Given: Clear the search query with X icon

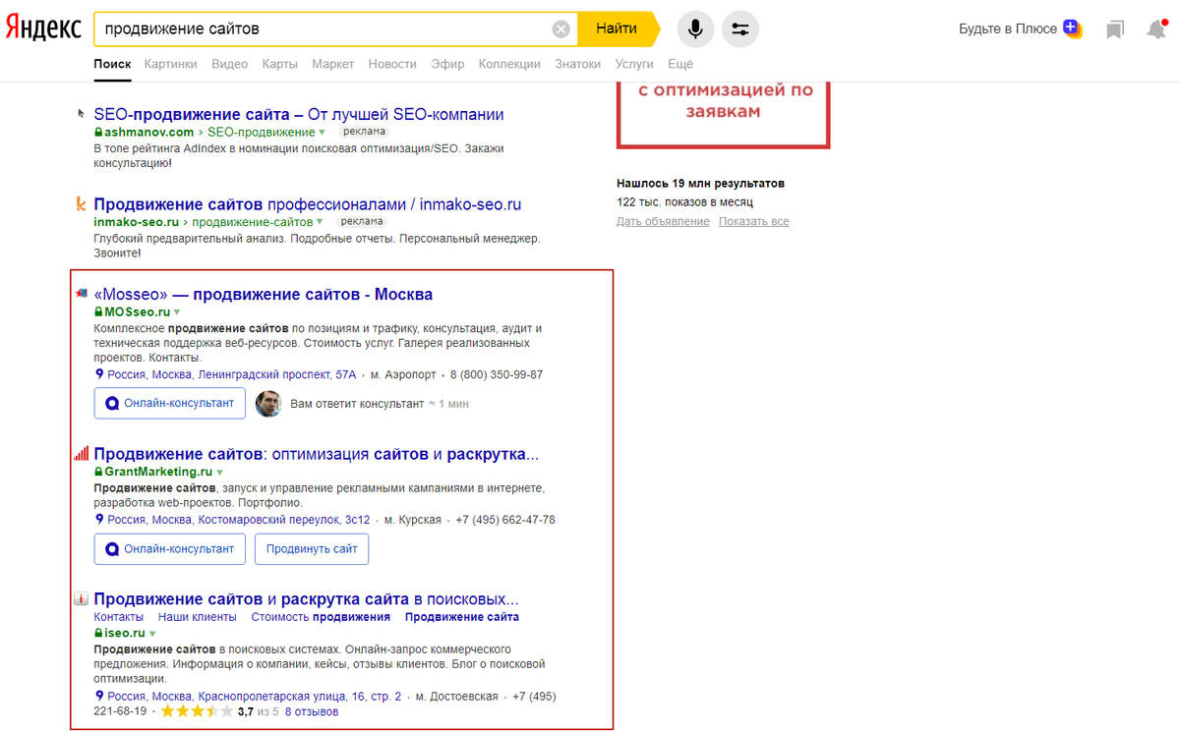Looking at the screenshot, I should coord(561,29).
